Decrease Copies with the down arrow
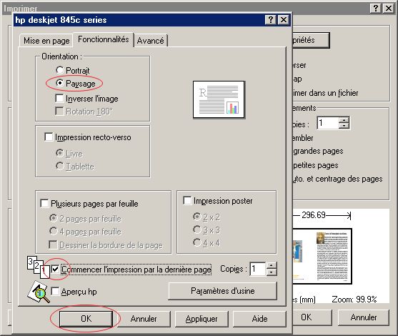This screenshot has height=336, width=398. [x=272, y=272]
